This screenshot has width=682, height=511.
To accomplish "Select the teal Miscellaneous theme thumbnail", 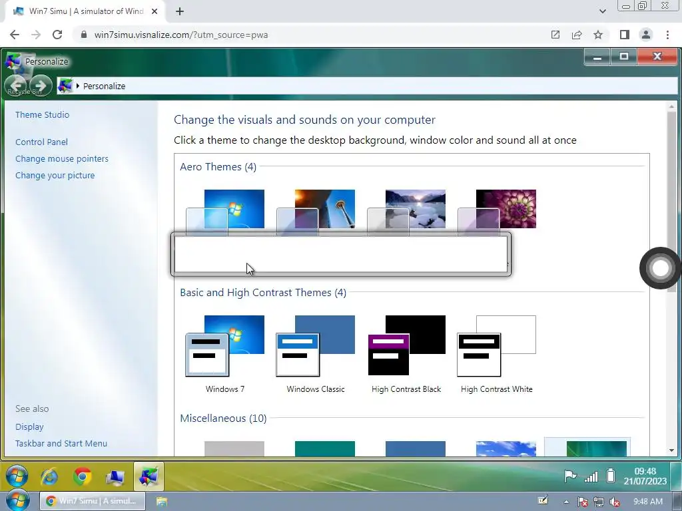I will coord(325,448).
